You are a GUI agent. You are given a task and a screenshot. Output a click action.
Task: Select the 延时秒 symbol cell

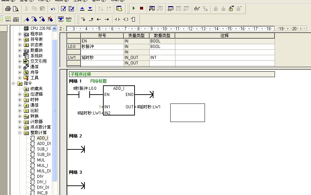[102, 58]
